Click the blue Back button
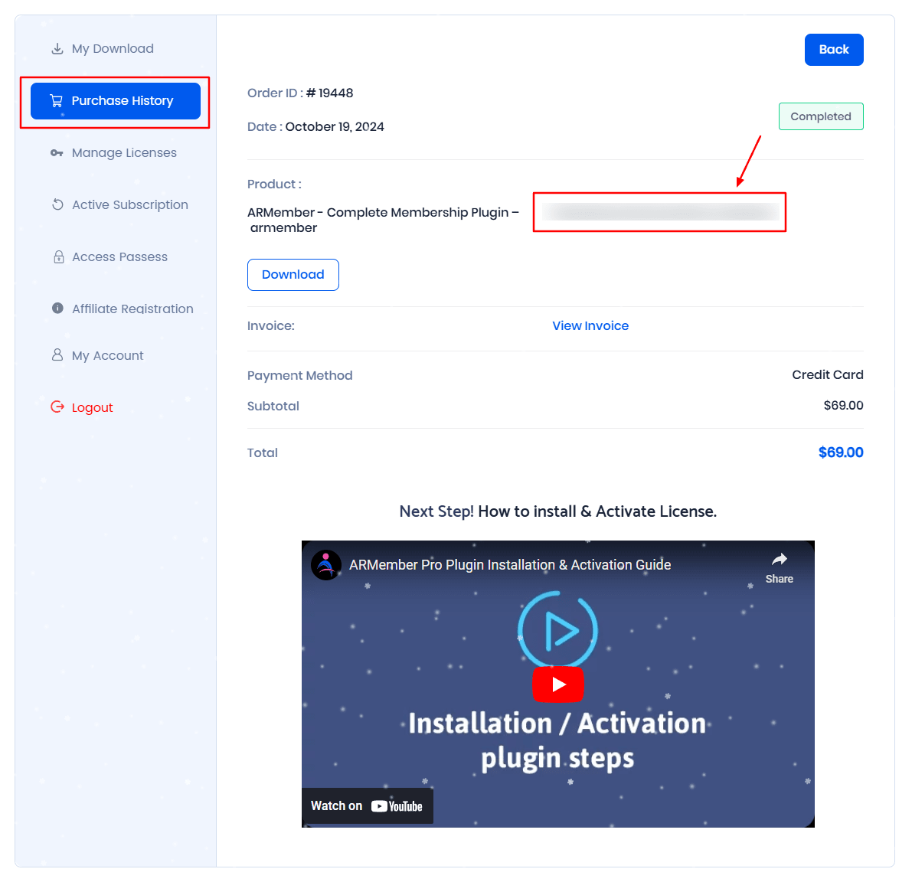The image size is (912, 882). point(834,50)
